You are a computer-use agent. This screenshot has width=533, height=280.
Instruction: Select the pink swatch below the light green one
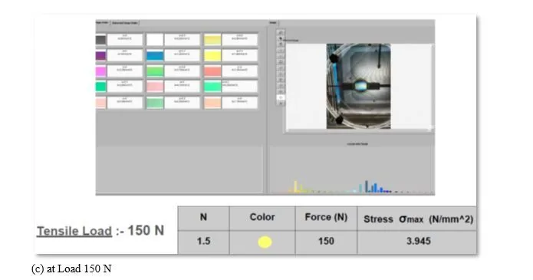[155, 87]
